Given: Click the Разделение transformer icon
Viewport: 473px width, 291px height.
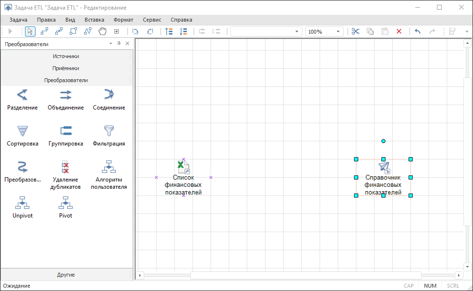Looking at the screenshot, I should (22, 95).
